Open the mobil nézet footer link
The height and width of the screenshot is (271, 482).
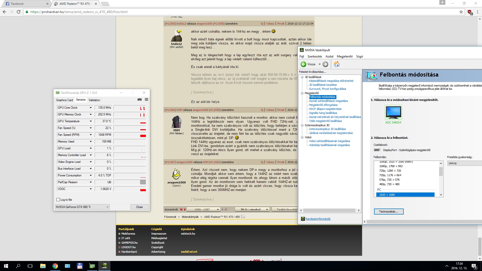coord(189,252)
